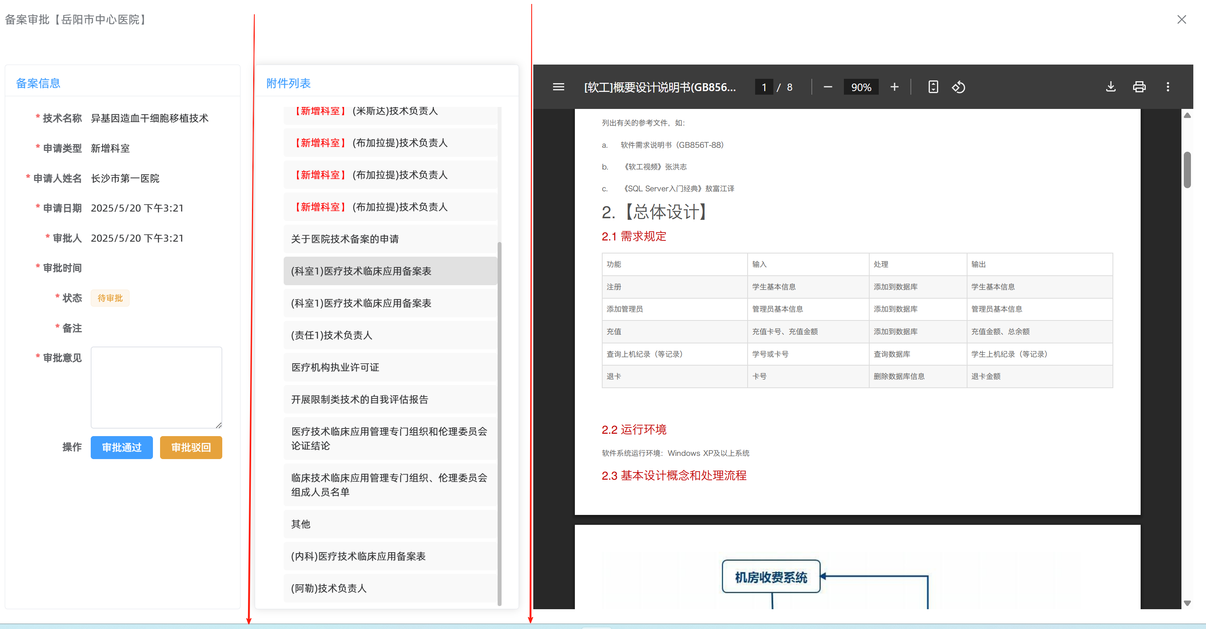
Task: Click the 90% zoom level field
Action: 861,87
